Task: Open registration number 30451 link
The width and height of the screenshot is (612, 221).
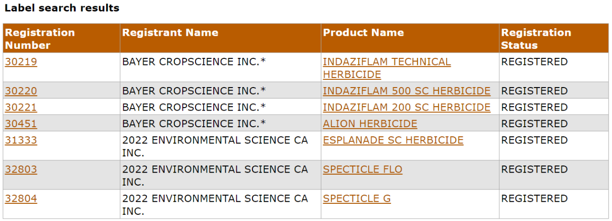Action: [21, 124]
